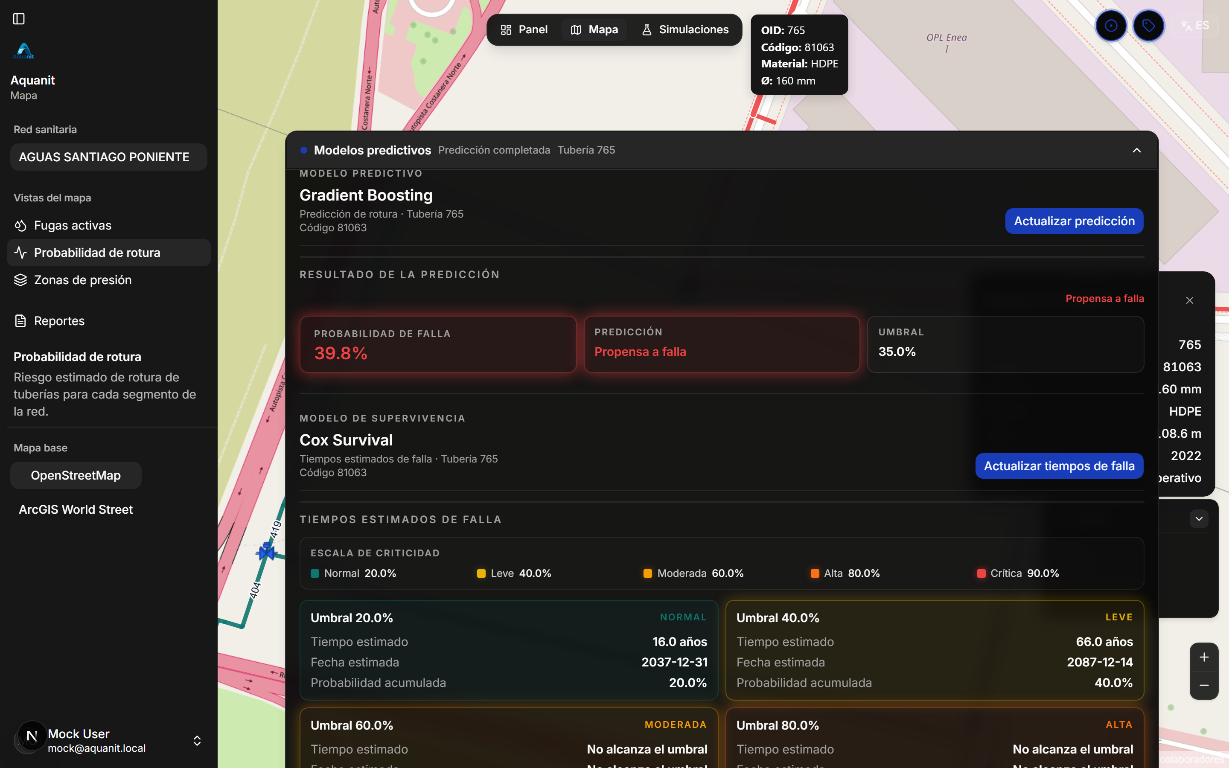Click the Aquanit logo icon
The height and width of the screenshot is (768, 1229).
pos(24,51)
